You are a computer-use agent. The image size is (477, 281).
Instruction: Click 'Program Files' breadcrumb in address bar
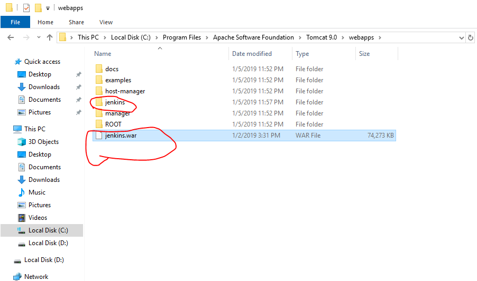click(x=182, y=37)
